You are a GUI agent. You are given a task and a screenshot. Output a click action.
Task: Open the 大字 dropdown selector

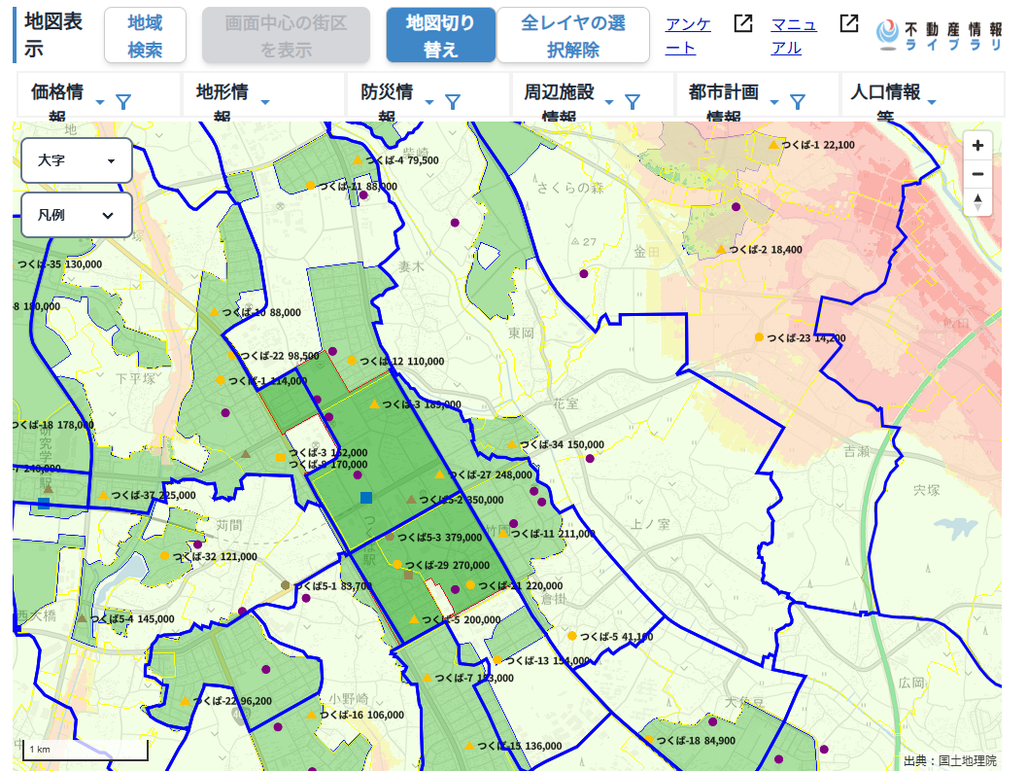(77, 160)
